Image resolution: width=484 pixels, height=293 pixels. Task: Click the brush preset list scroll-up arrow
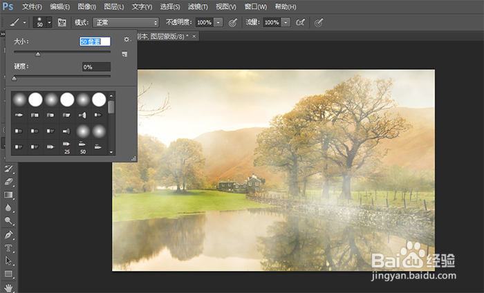coord(111,96)
